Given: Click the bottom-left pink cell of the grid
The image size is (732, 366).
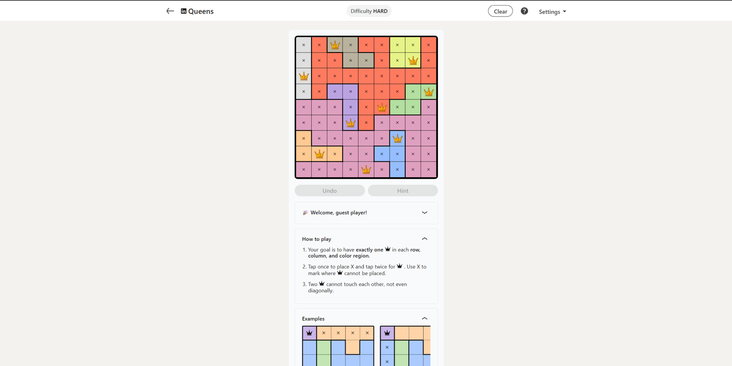Looking at the screenshot, I should pos(304,170).
